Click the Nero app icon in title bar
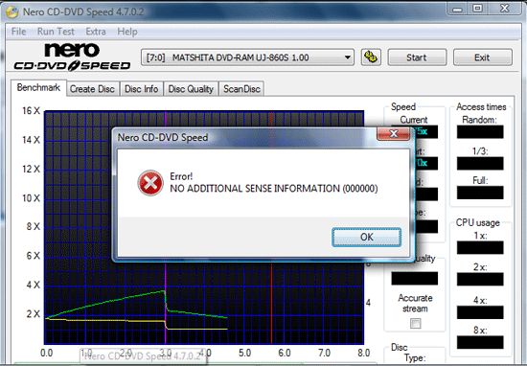This screenshot has width=527, height=366. click(12, 12)
